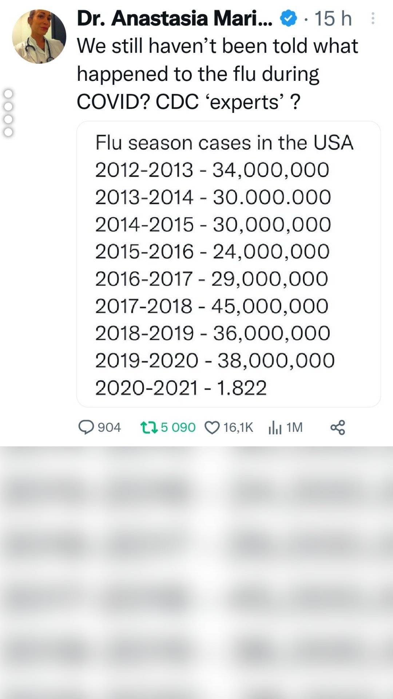Open the flu season cases image card
The height and width of the screenshot is (699, 393).
229,264
